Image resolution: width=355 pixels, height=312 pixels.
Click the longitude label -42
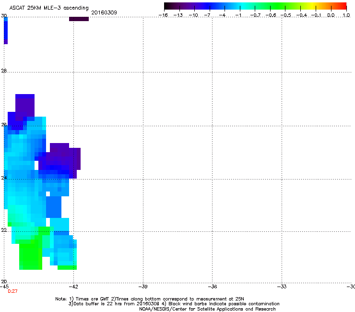coord(73,287)
